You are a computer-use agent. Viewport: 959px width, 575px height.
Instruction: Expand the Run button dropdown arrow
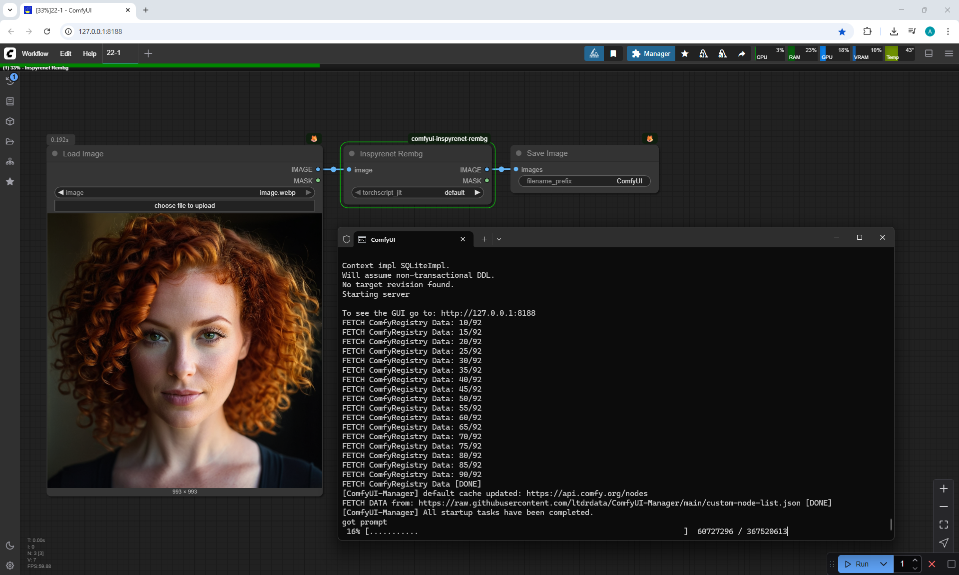pyautogui.click(x=883, y=564)
